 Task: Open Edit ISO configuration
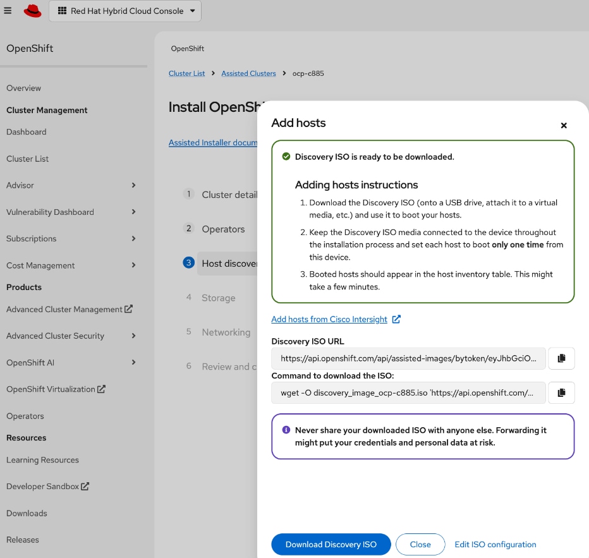pos(495,544)
